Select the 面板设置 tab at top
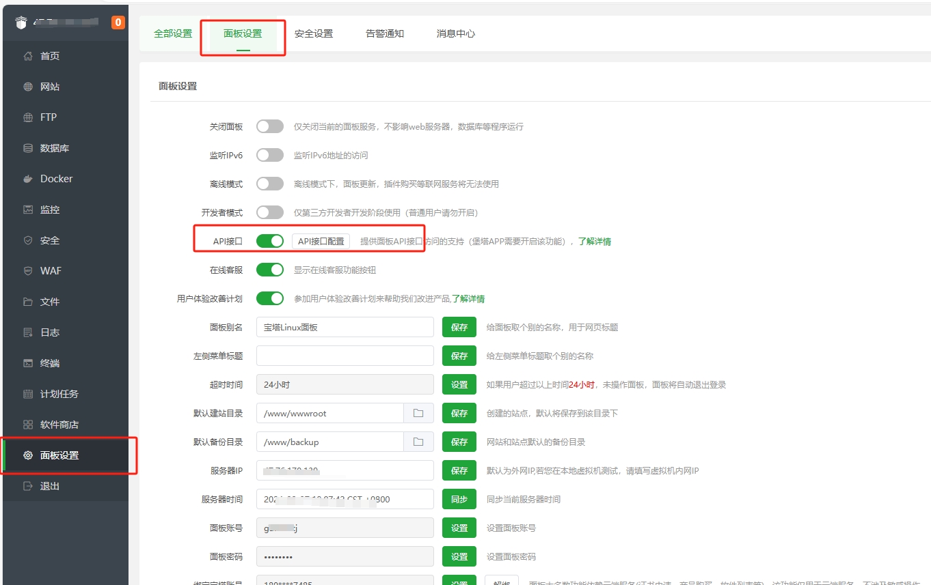This screenshot has width=931, height=585. (243, 33)
